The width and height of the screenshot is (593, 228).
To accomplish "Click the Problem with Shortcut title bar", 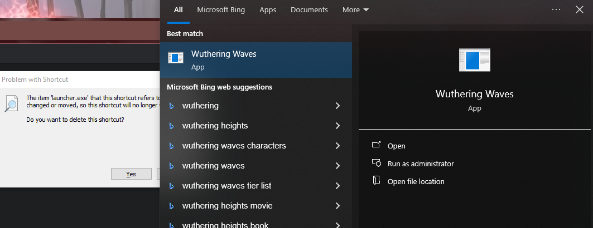I will tap(80, 80).
